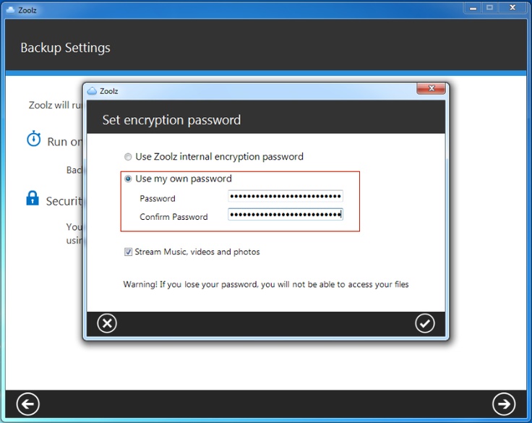Maximize the main Zoolz window
The height and width of the screenshot is (423, 532).
click(489, 7)
